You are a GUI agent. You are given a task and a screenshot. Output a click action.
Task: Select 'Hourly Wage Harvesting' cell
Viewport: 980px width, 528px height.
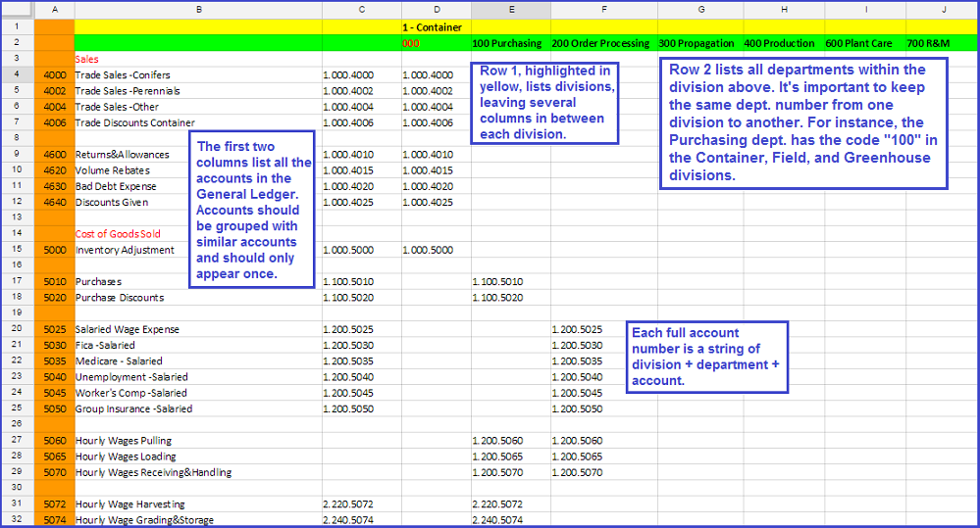pyautogui.click(x=198, y=504)
